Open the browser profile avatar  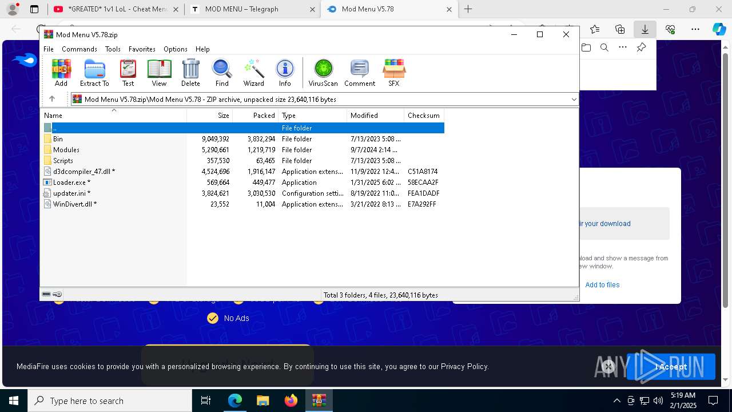(13, 9)
